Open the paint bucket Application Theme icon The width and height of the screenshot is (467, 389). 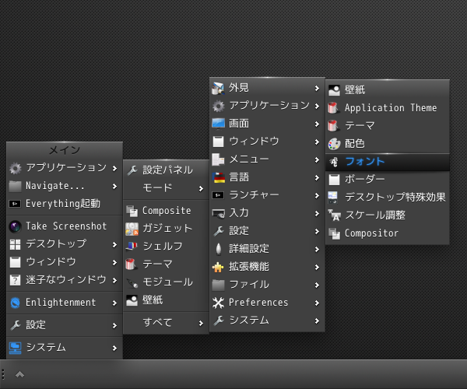(x=334, y=107)
